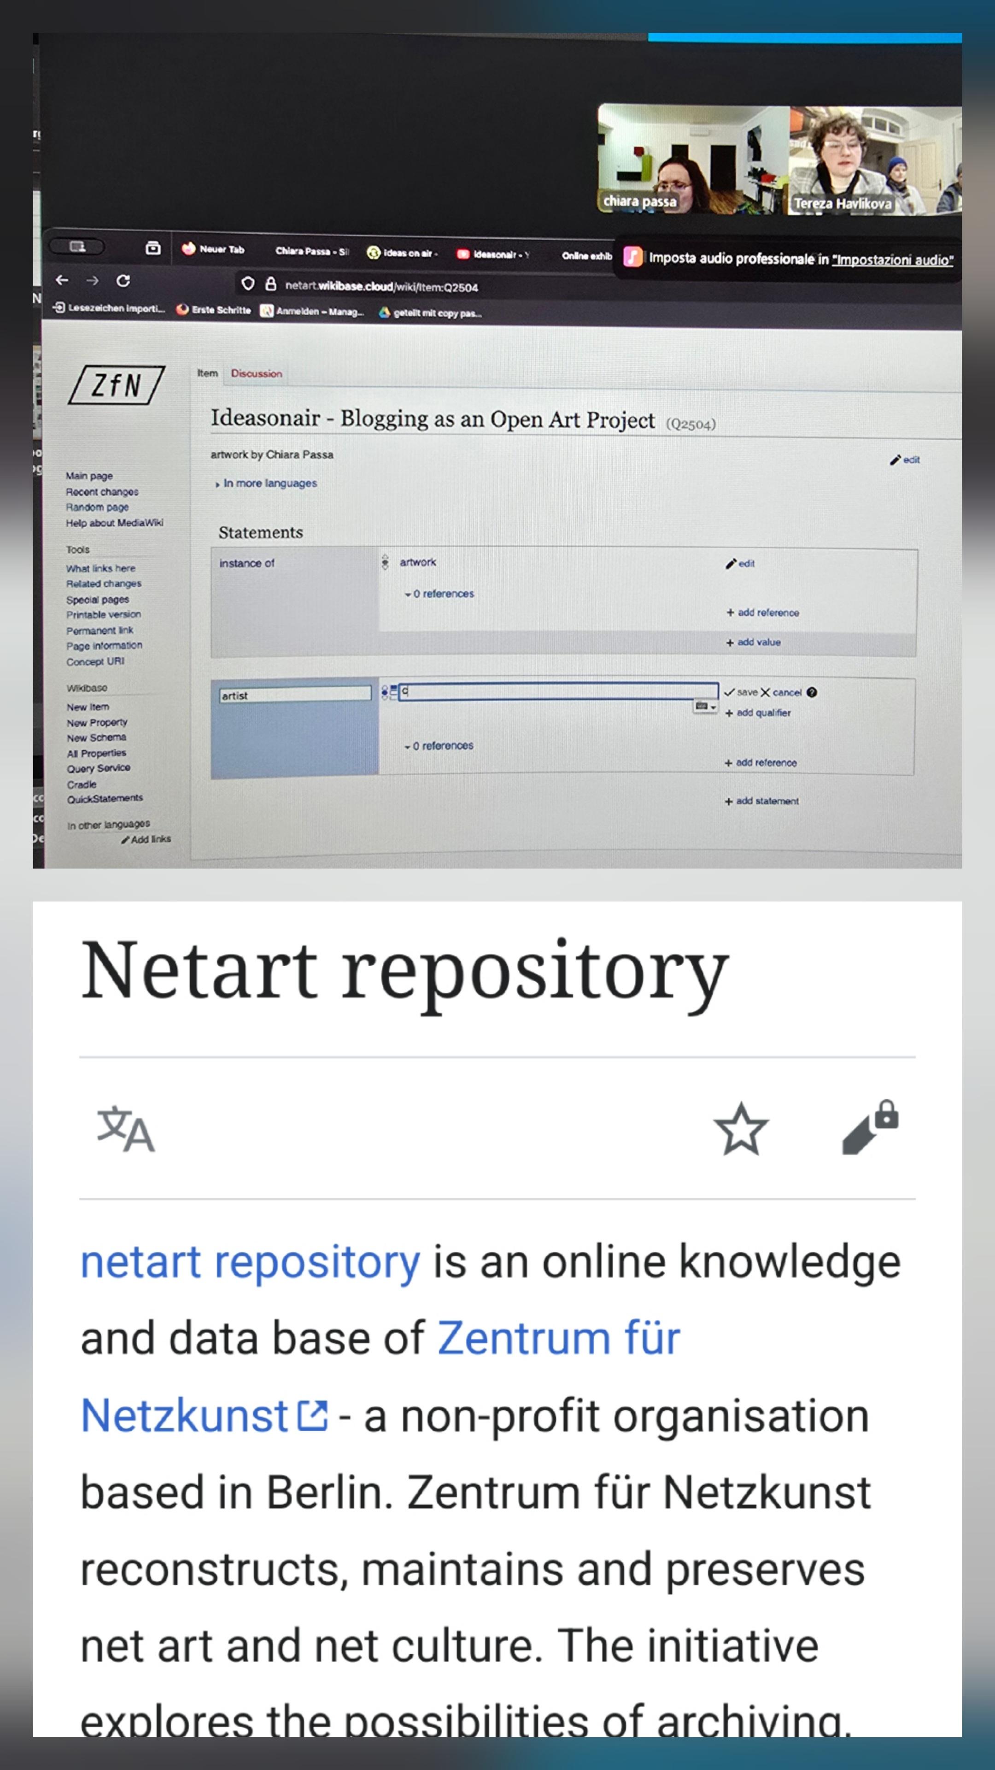Open the 'geteilt mit copy pas...' bookmark
This screenshot has height=1770, width=995.
coord(431,313)
